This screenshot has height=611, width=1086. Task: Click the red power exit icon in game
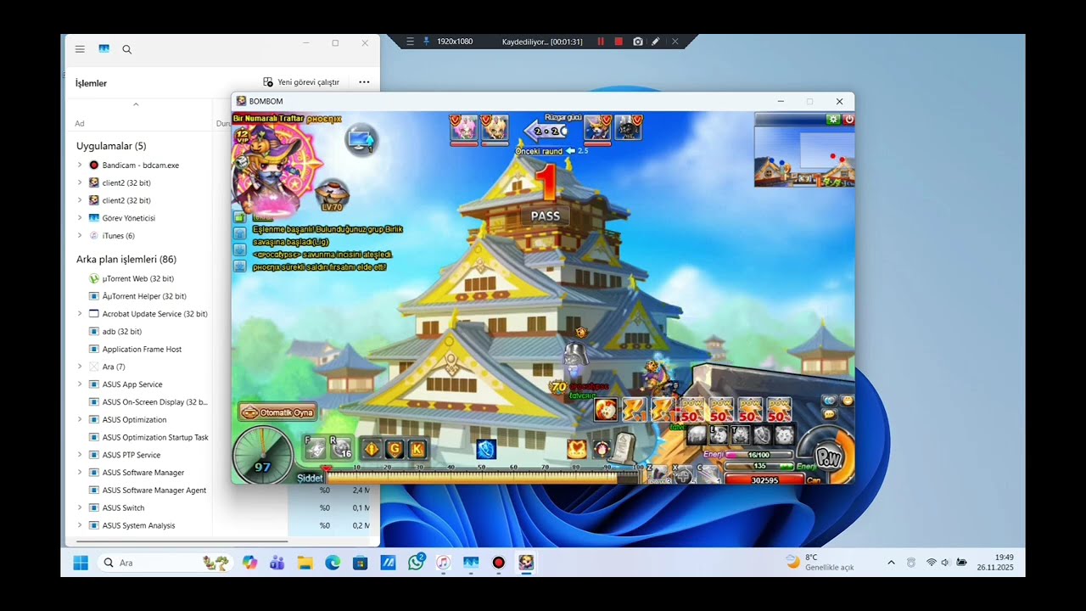click(x=848, y=120)
